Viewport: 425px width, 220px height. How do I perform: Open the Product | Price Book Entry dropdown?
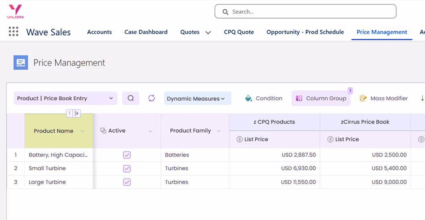pyautogui.click(x=66, y=98)
